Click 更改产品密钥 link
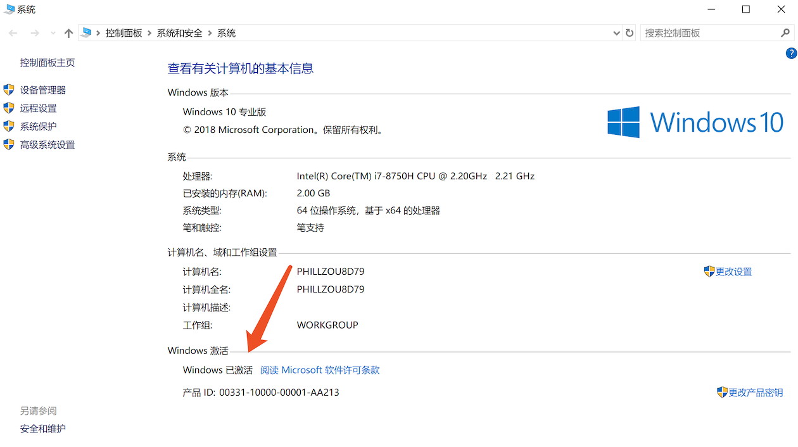This screenshot has height=447, width=798. click(756, 393)
